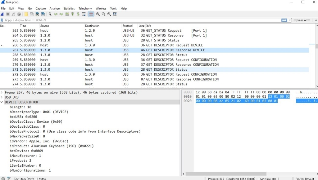Click the display filter bookmark icon
Viewport: 318px width, 180px height.
tap(2, 20)
